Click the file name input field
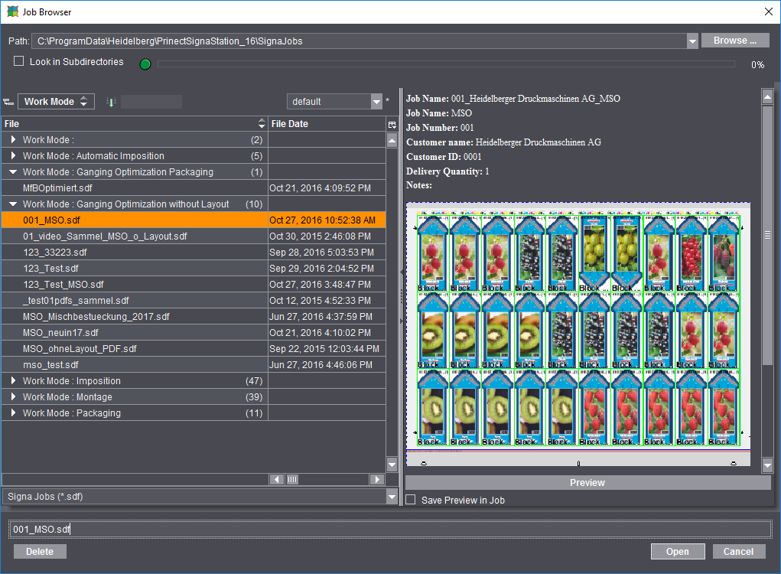This screenshot has height=574, width=781. (390, 530)
